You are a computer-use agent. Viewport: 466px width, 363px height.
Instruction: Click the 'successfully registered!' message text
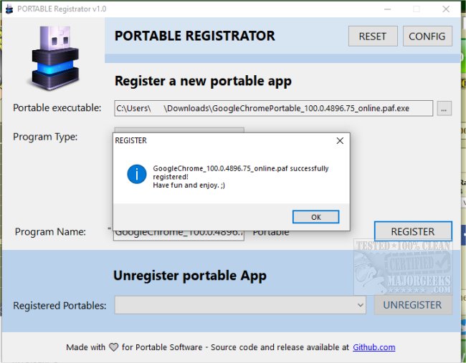[241, 173]
